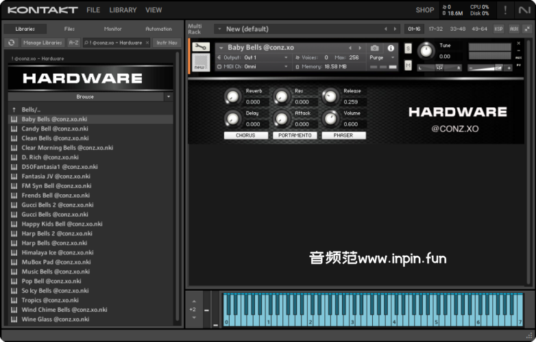Switch to the Files tab

coord(69,29)
